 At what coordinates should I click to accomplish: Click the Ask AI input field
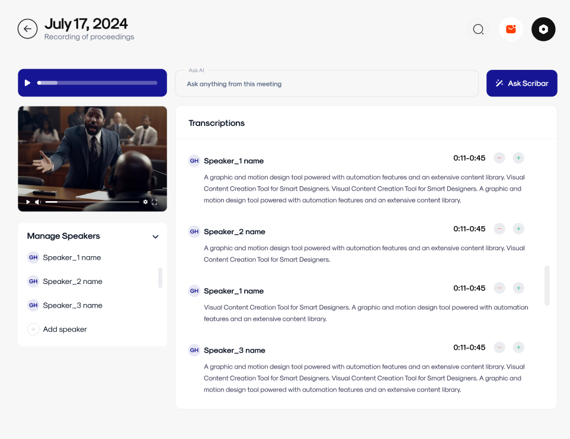pyautogui.click(x=326, y=84)
